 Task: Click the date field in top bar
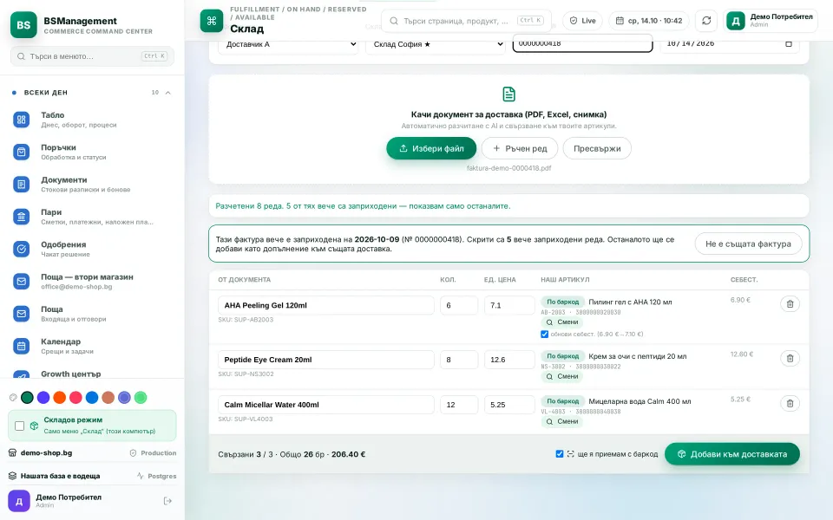click(x=649, y=21)
